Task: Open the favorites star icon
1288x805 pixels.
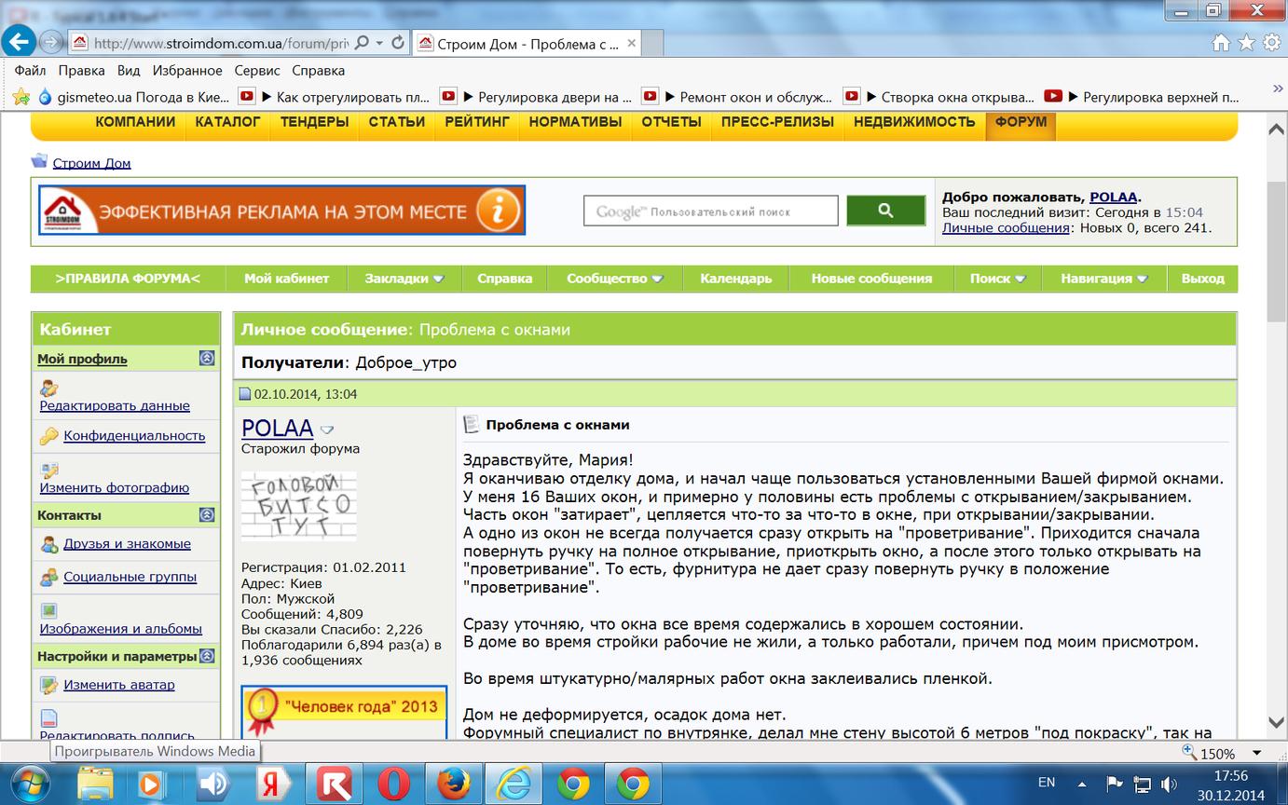Action: [1246, 43]
